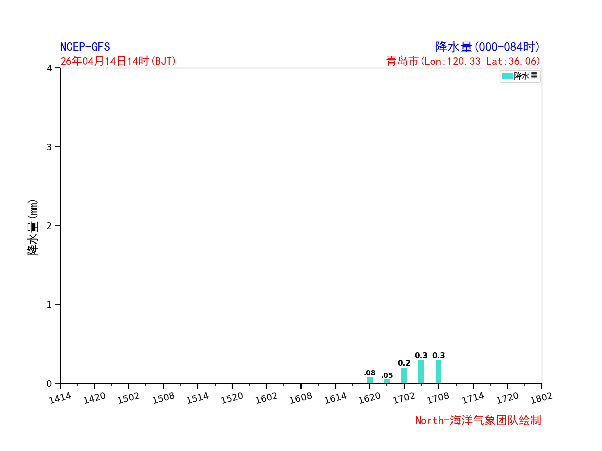The height and width of the screenshot is (451, 602).
Task: Click the bar labeled .05
Action: tap(387, 381)
